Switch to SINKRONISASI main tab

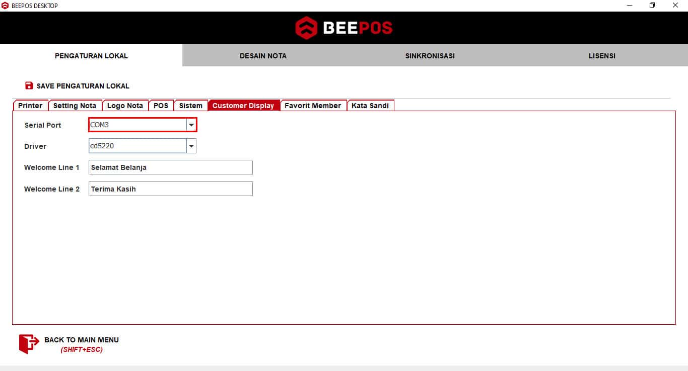click(430, 56)
